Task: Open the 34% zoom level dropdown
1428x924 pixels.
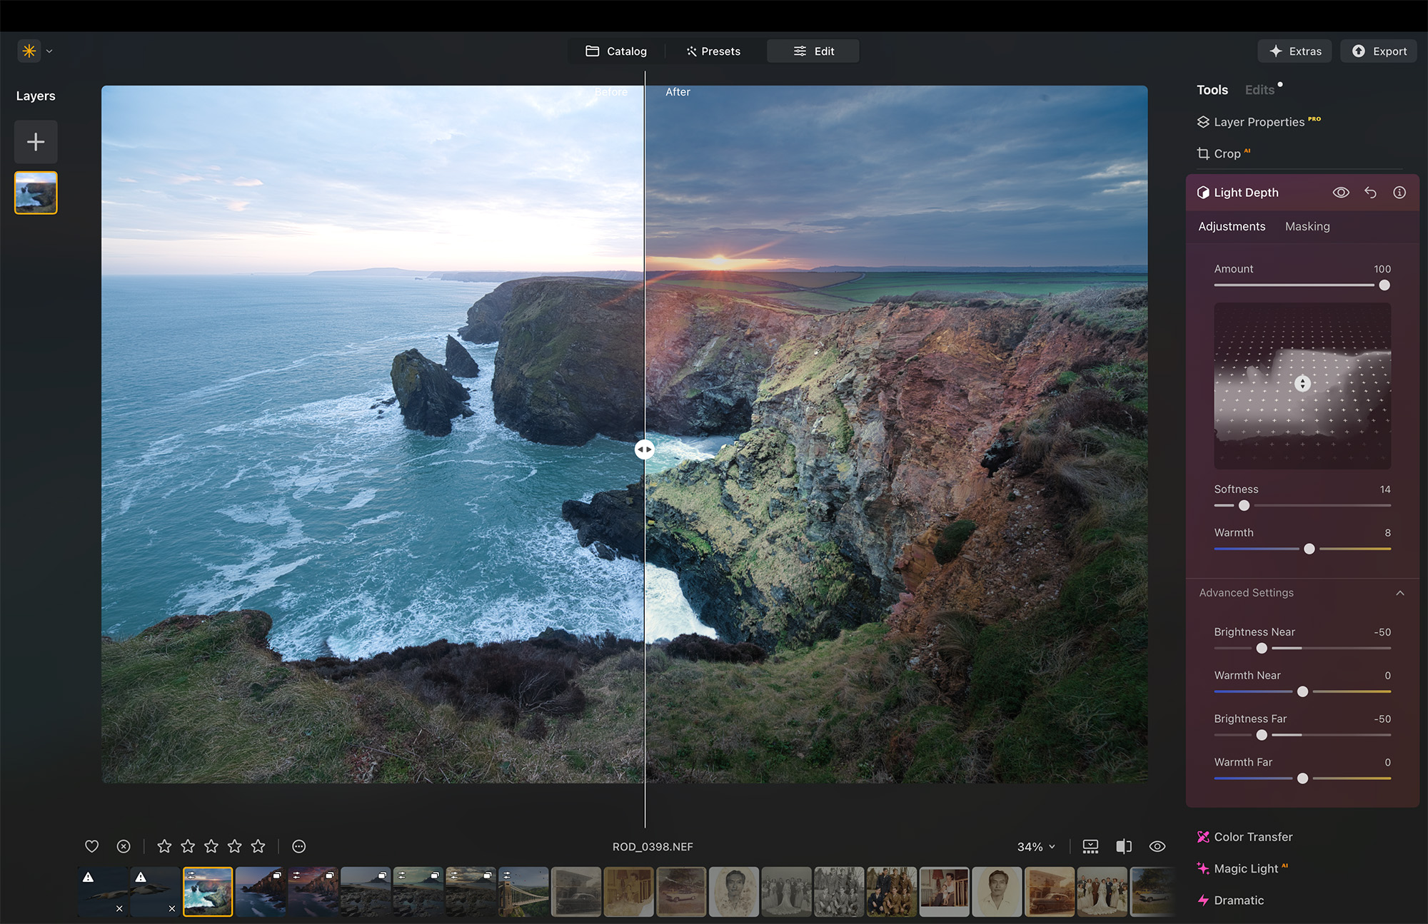Action: pyautogui.click(x=1035, y=846)
